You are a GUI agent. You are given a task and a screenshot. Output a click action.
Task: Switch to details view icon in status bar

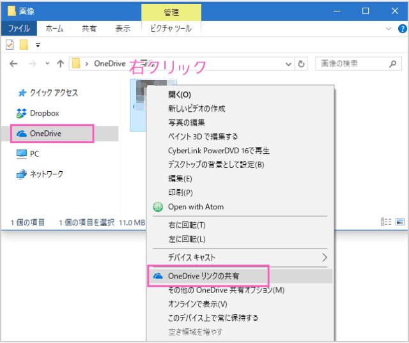[386, 222]
